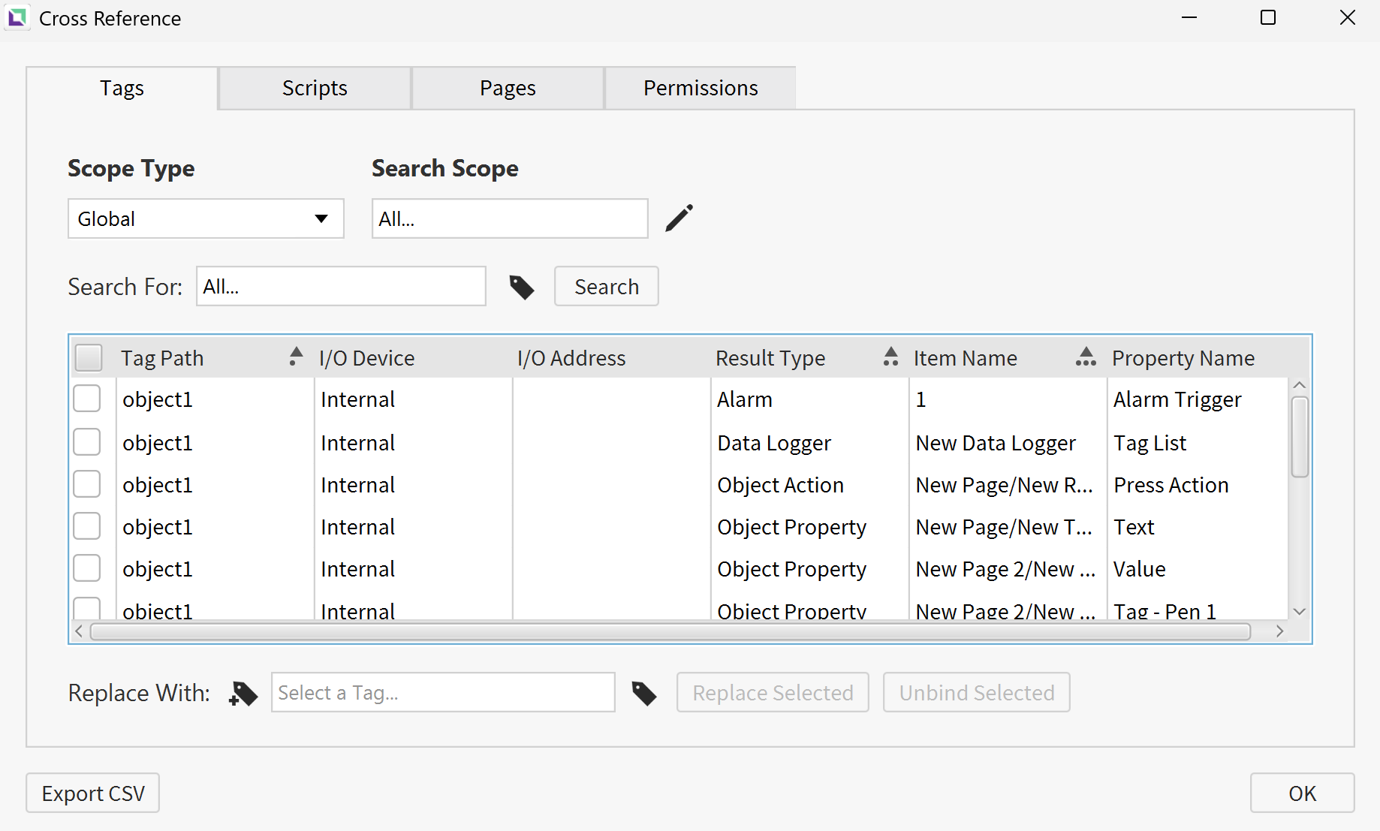Click the scroll-up arrow of results table

(1300, 385)
